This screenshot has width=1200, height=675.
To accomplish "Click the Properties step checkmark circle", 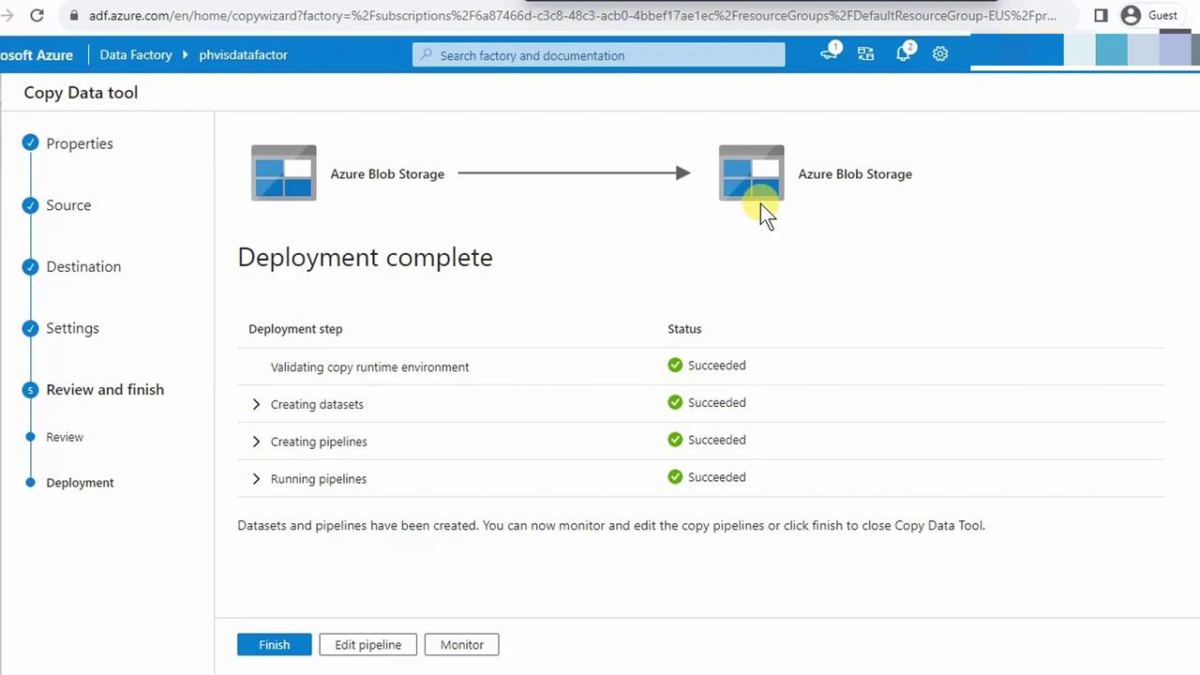I will pos(30,143).
